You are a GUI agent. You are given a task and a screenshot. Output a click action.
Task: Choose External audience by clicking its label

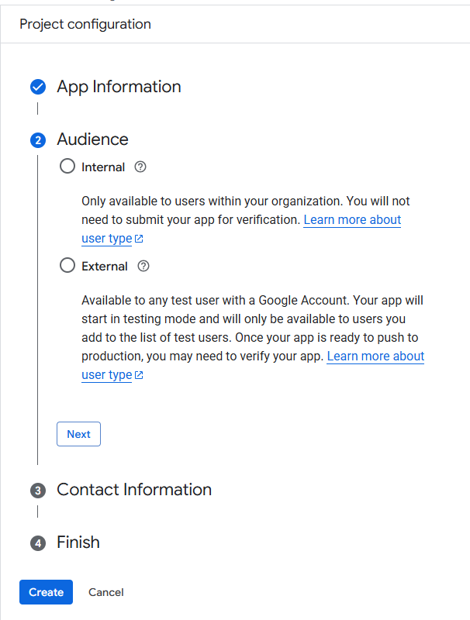(x=104, y=266)
